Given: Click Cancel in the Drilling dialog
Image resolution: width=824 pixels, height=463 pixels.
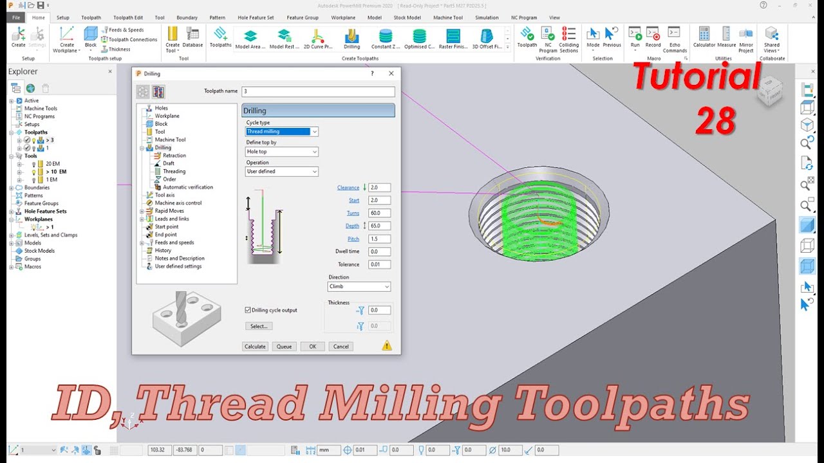Looking at the screenshot, I should (341, 347).
